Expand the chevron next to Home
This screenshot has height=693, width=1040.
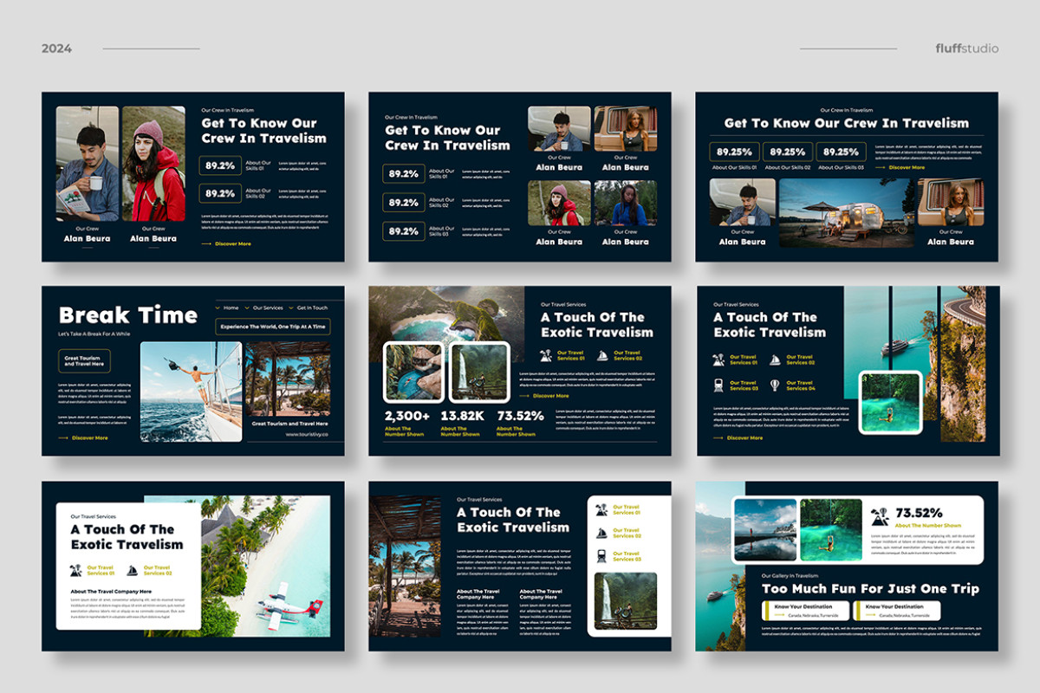(218, 308)
